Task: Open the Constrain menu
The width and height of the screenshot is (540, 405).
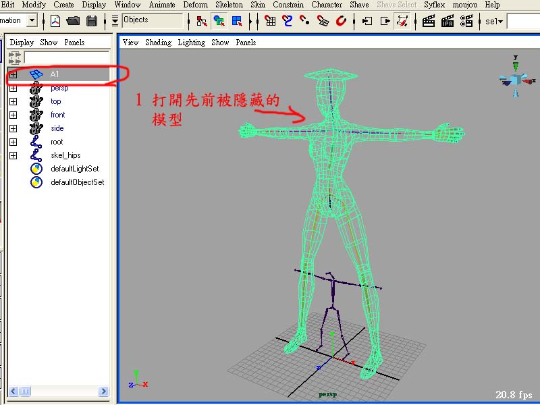Action: [x=288, y=5]
